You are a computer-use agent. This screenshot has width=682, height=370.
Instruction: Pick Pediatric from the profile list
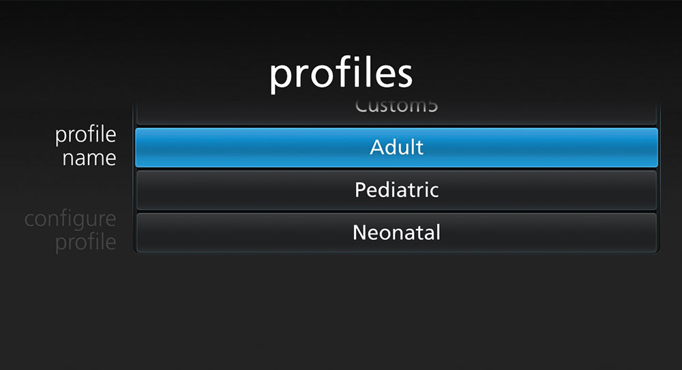[x=396, y=189]
